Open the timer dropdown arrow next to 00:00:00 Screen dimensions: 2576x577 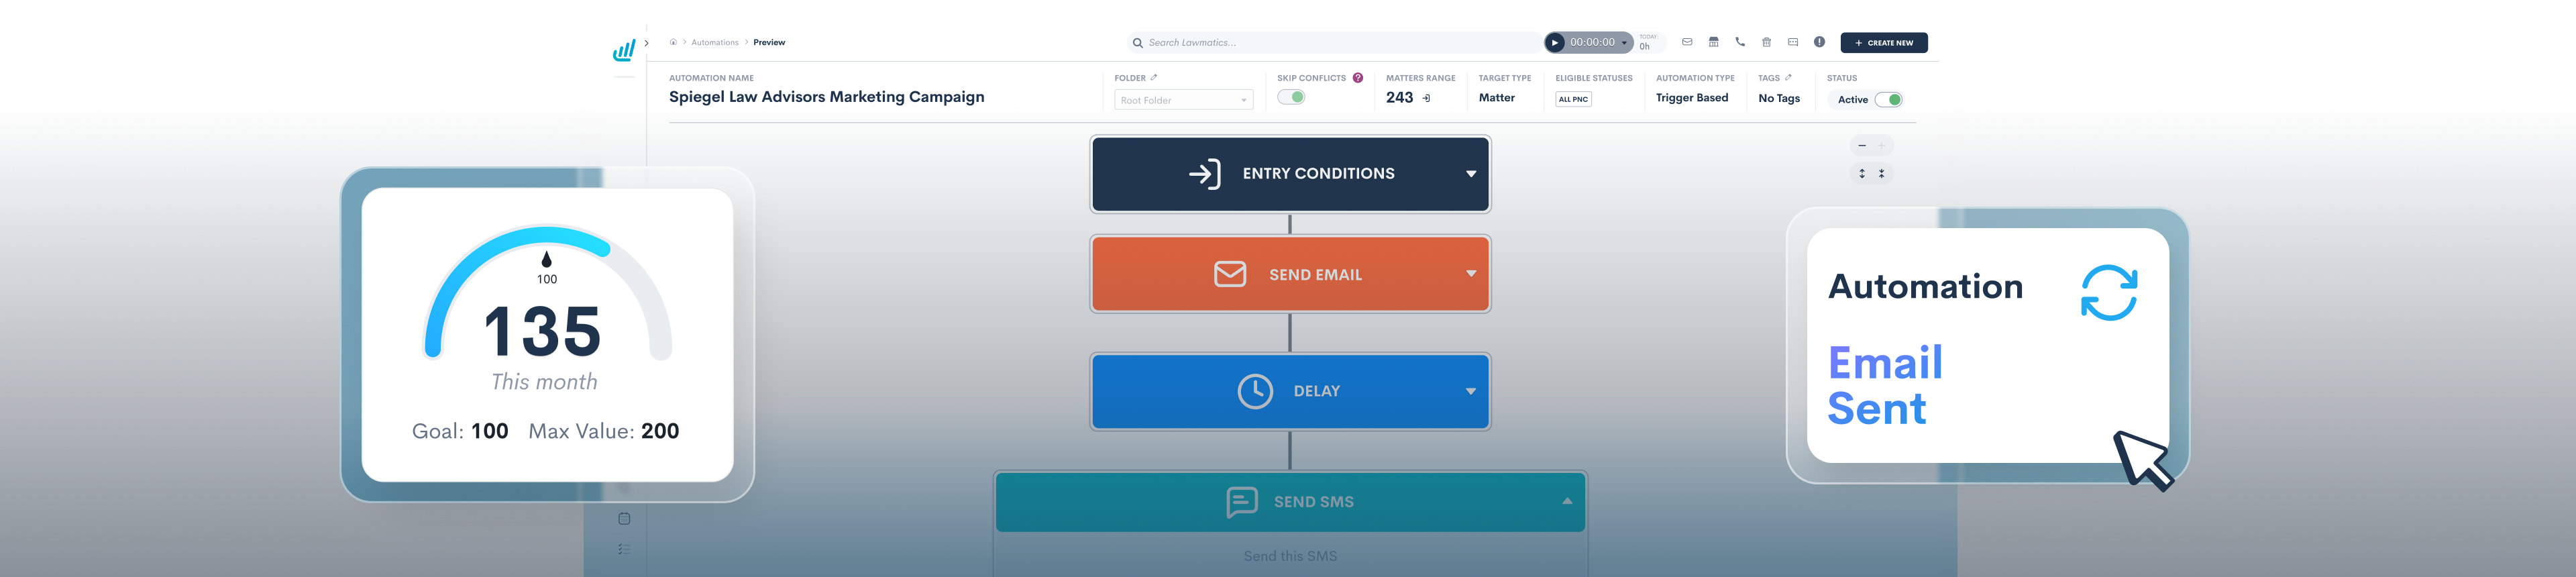pos(1624,43)
